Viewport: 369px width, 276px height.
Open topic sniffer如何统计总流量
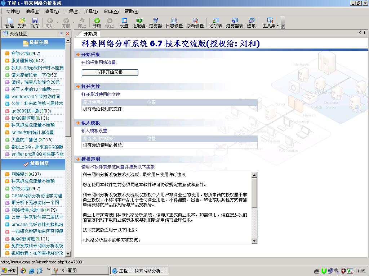tap(32, 132)
